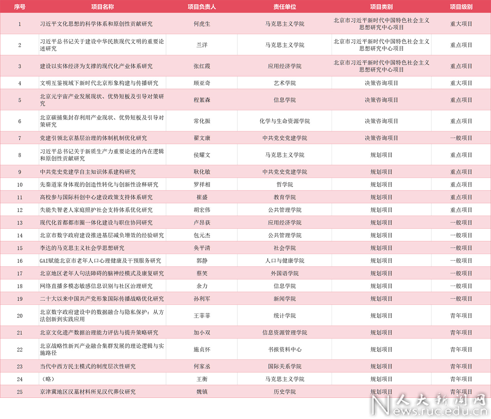Select project leader 何虎生 in row 1
Screen dimensions: 491x419
click(x=202, y=24)
